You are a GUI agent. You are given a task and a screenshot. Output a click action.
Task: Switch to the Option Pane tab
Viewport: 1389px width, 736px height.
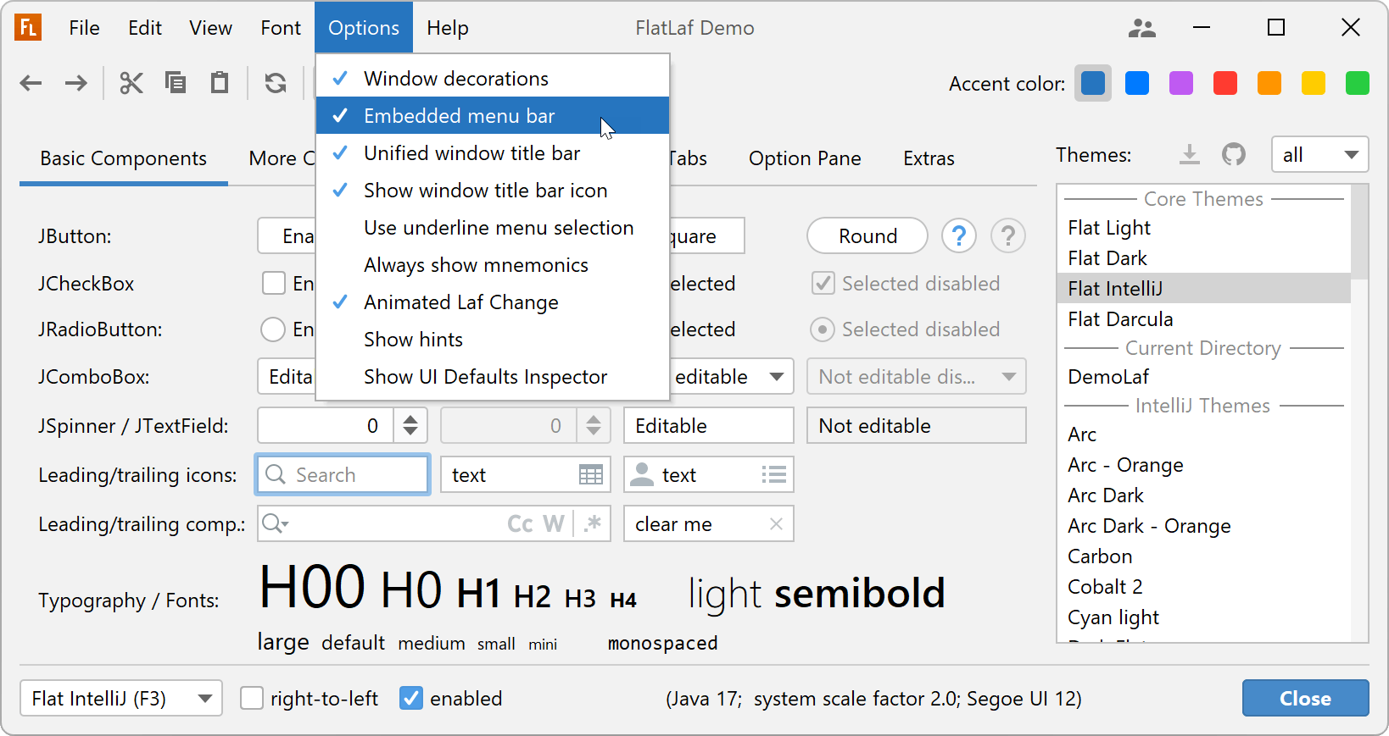[804, 158]
